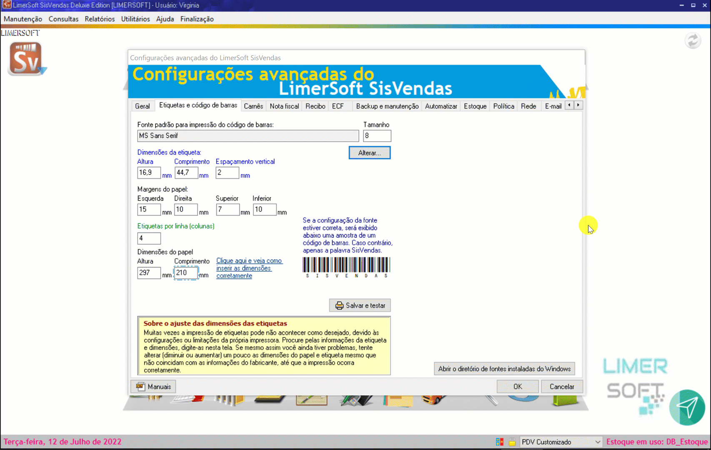This screenshot has height=450, width=711.
Task: Click the Estoque em uso: DB_Estoque text
Action: (657, 442)
